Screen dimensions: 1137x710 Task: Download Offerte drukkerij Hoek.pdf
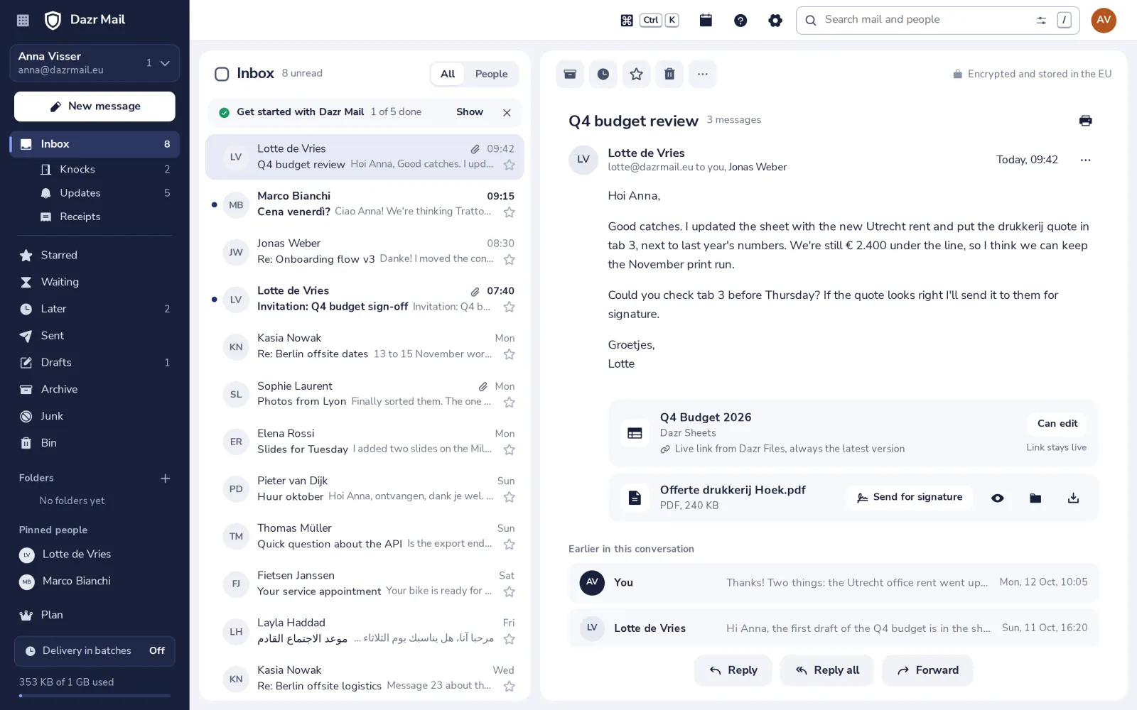[1073, 498]
